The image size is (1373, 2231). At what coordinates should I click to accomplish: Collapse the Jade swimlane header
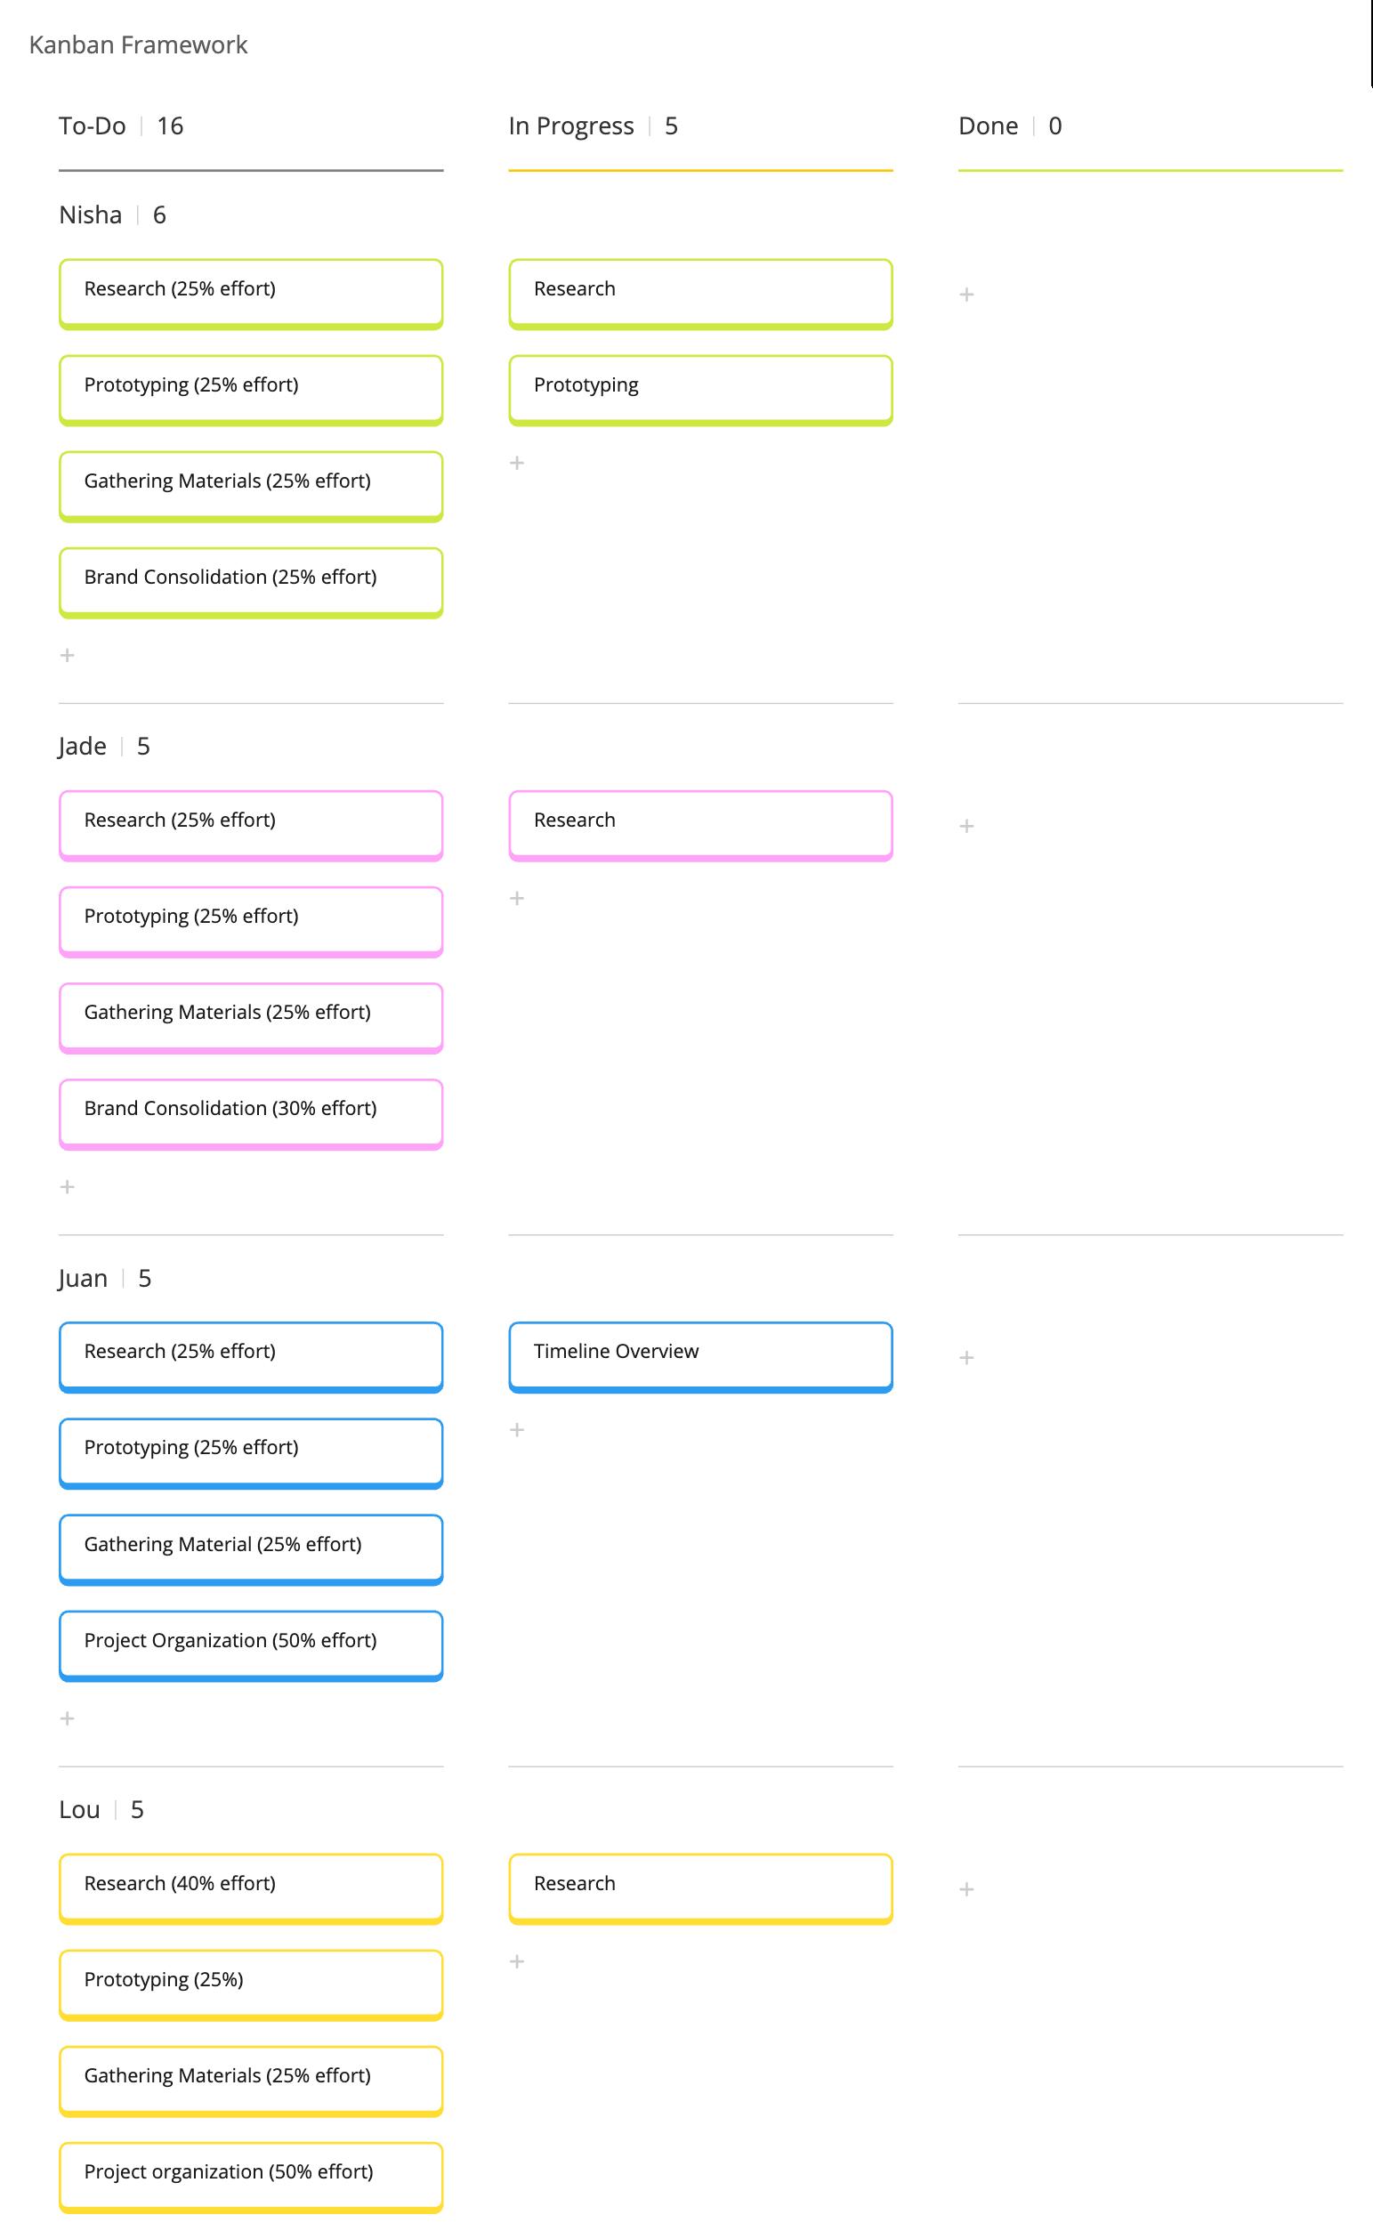[83, 747]
